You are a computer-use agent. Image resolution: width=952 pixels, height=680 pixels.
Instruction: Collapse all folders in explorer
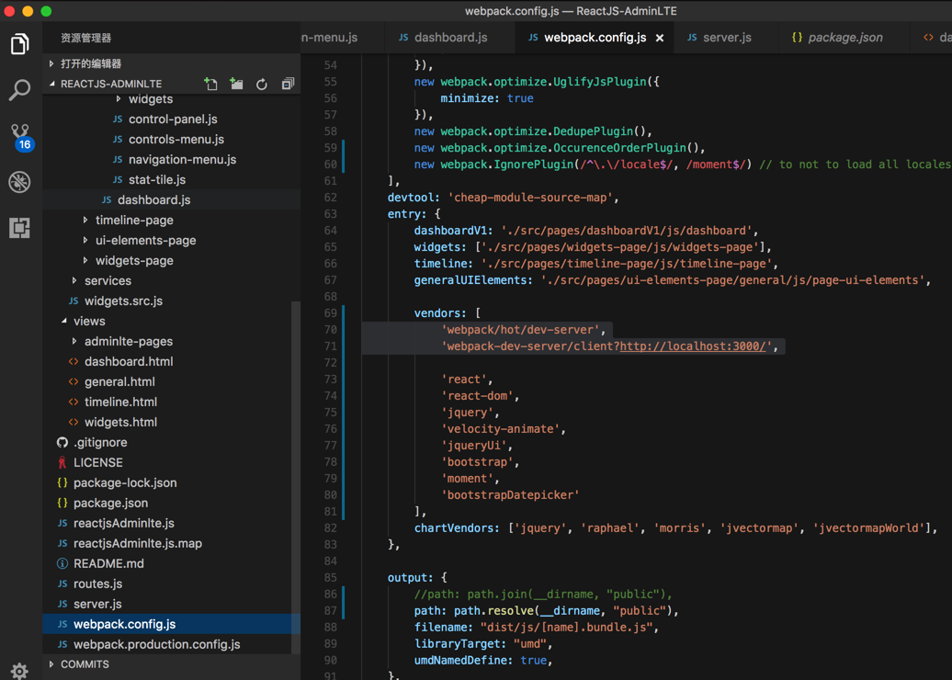tap(288, 85)
